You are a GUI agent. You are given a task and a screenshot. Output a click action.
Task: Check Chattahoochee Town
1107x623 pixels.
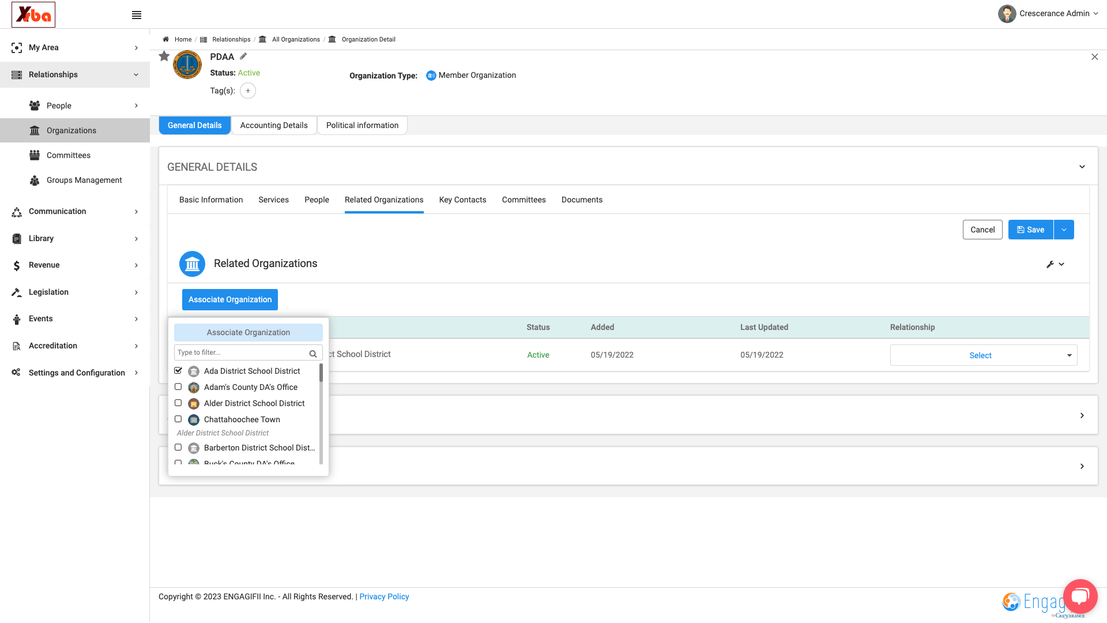(x=178, y=419)
